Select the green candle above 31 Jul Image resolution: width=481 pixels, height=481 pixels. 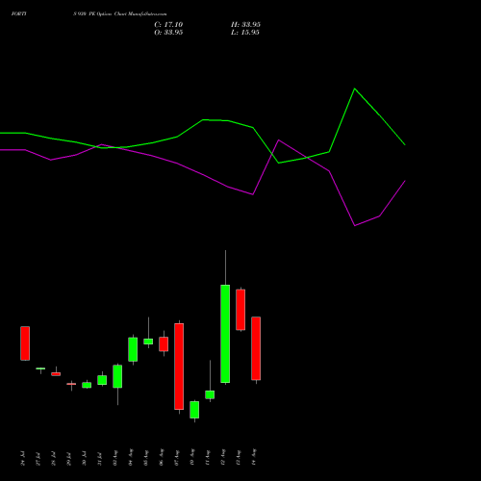tap(102, 380)
